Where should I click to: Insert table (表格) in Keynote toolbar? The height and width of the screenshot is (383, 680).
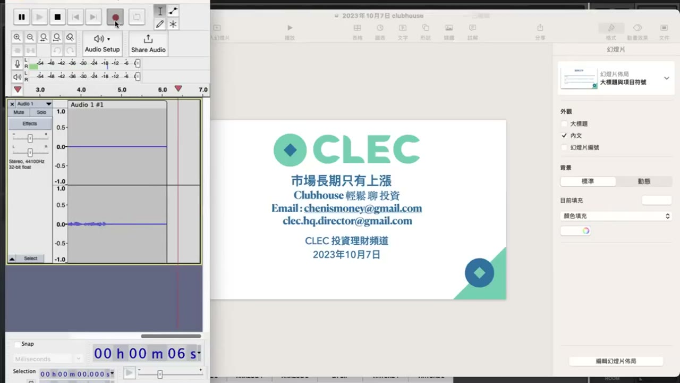[x=358, y=31]
